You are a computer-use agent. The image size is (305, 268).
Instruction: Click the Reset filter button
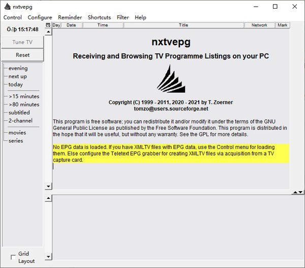[22, 55]
